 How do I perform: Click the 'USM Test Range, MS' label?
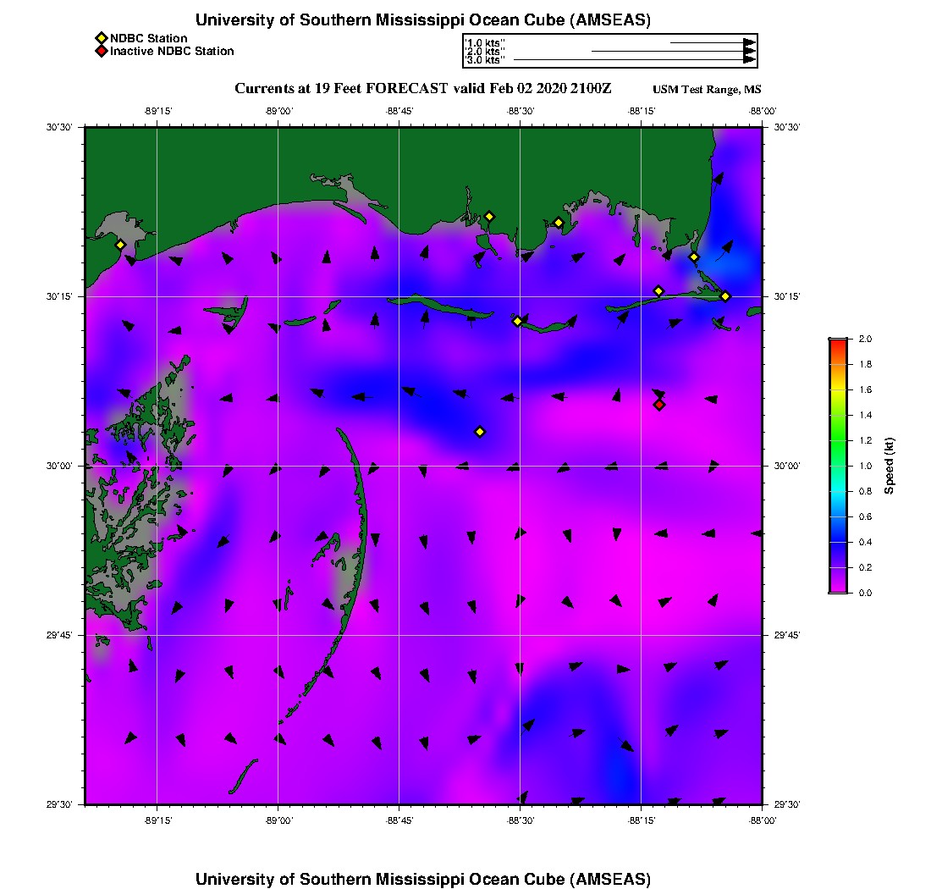click(x=707, y=90)
